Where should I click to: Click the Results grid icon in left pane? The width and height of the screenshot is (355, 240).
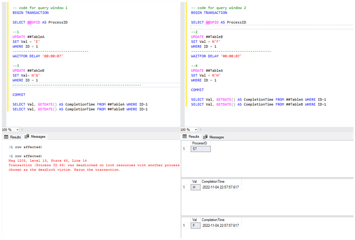point(6,137)
